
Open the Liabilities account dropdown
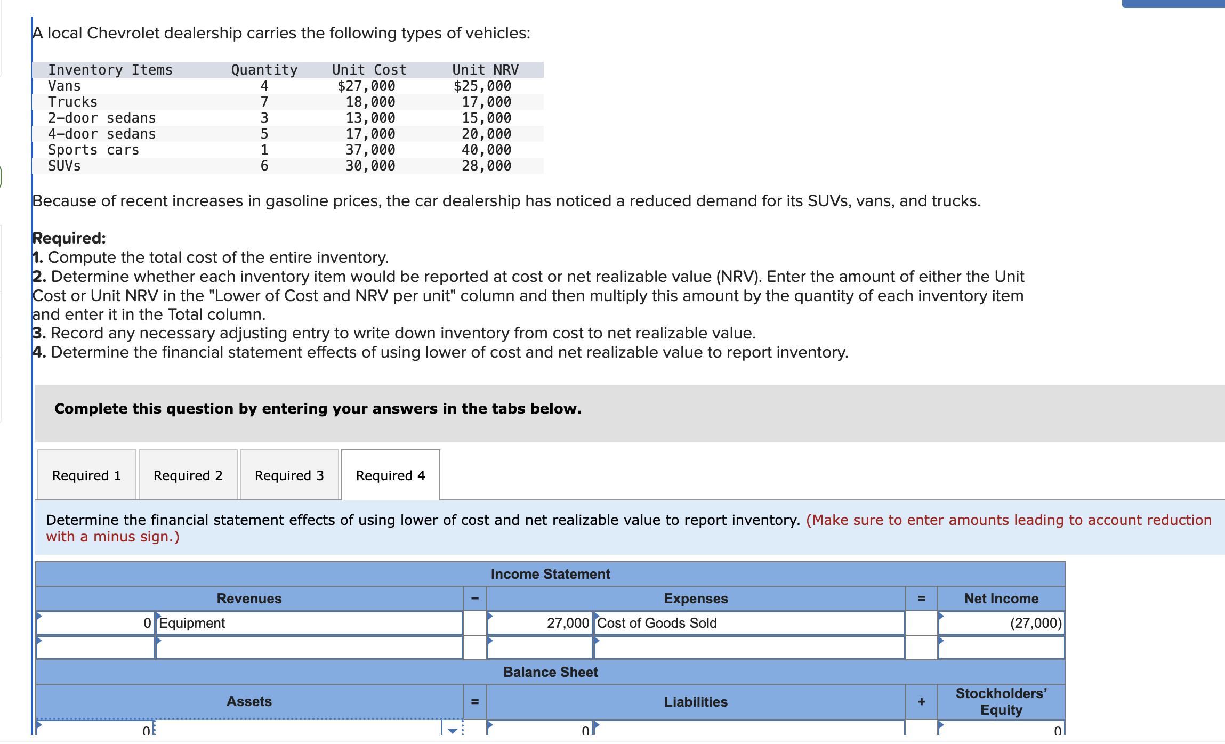pos(749,730)
